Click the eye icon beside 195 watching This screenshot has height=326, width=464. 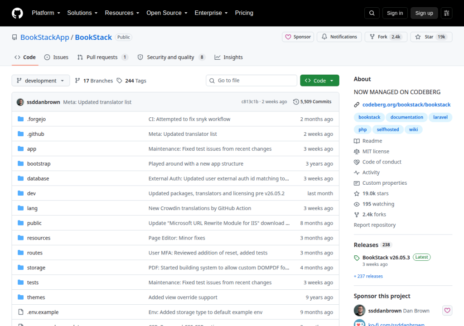tap(357, 204)
